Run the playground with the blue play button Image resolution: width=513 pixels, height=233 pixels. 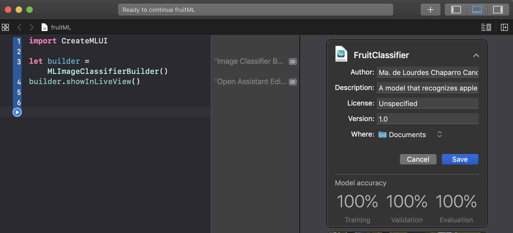pos(17,112)
